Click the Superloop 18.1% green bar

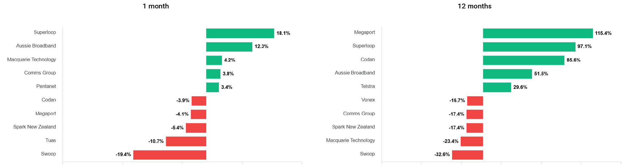(240, 33)
